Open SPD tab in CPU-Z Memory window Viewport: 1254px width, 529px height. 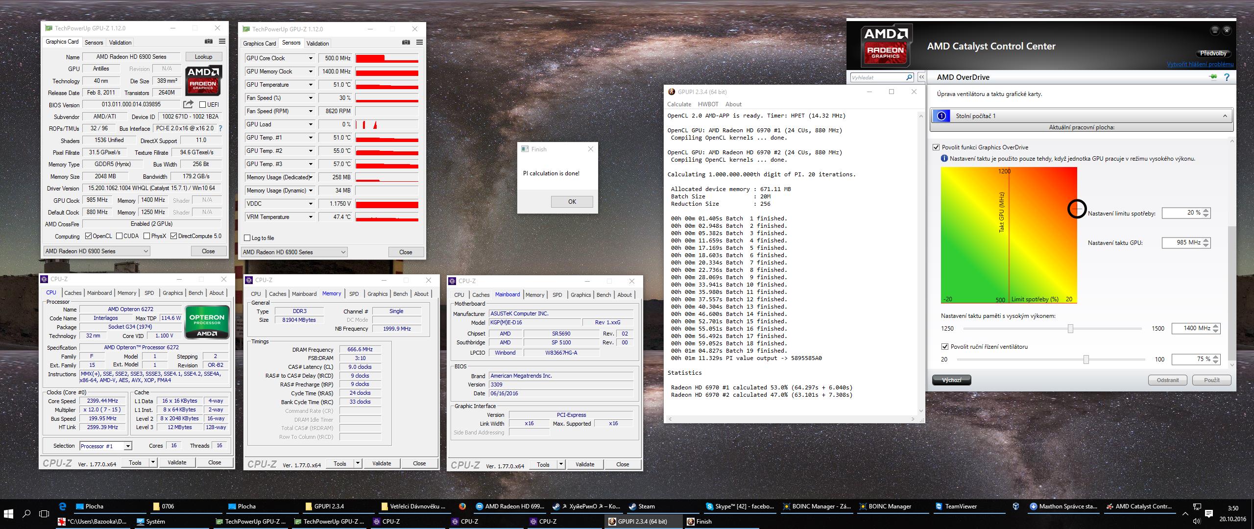pyautogui.click(x=354, y=294)
